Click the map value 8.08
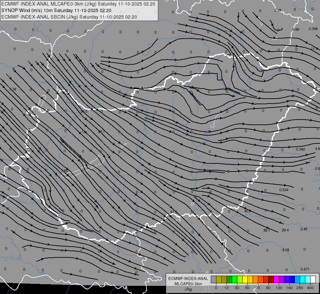 point(286,250)
